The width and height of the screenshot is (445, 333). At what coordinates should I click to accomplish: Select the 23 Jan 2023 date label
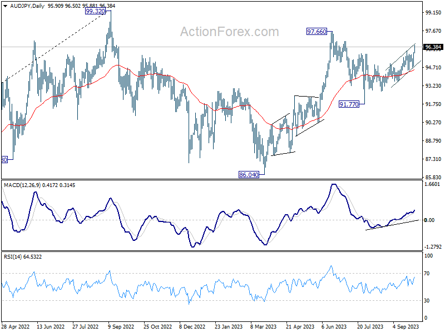pos(229,327)
